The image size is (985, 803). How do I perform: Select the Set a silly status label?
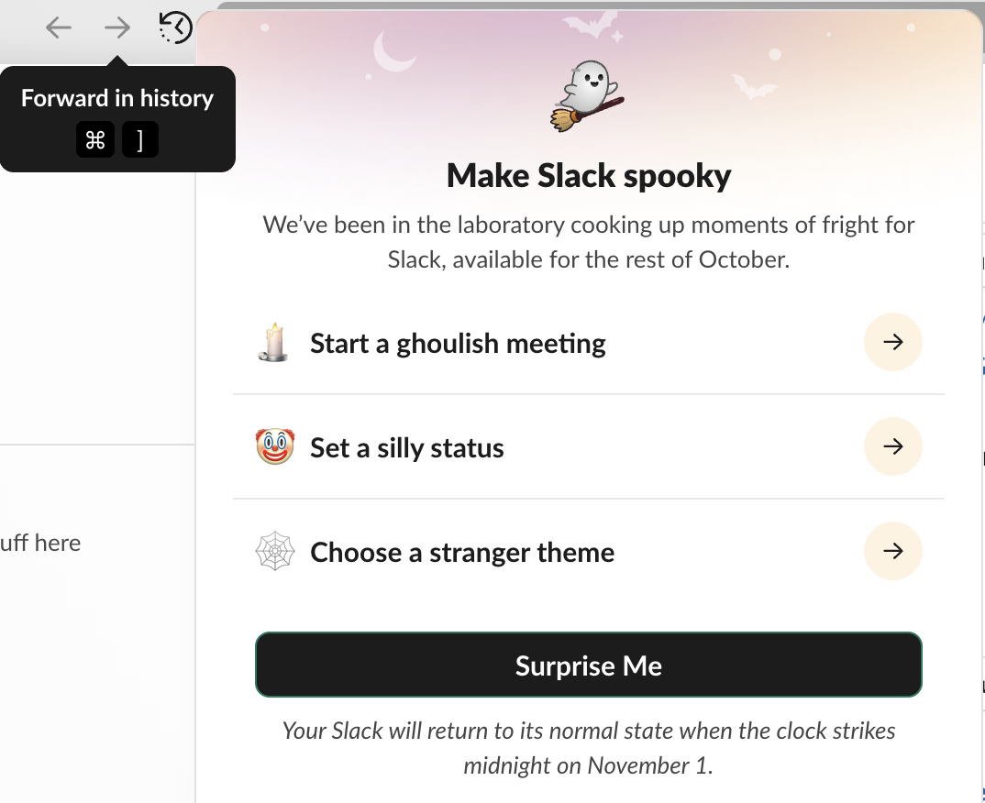[407, 448]
